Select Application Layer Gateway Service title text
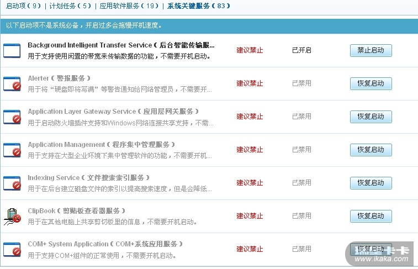The height and width of the screenshot is (269, 418). pyautogui.click(x=113, y=112)
